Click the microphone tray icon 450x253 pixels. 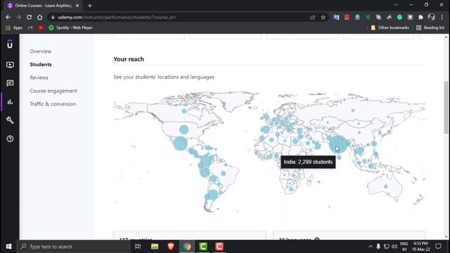click(x=378, y=247)
